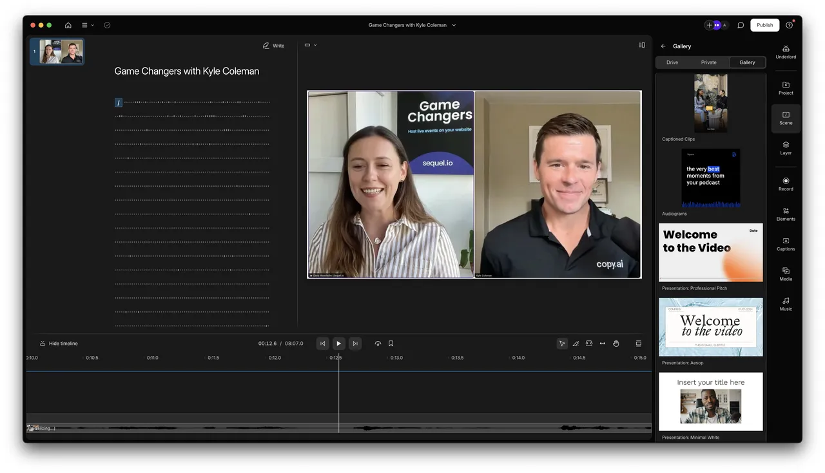Image resolution: width=825 pixels, height=473 pixels.
Task: Toggle the timeline layout view icon
Action: 639,344
